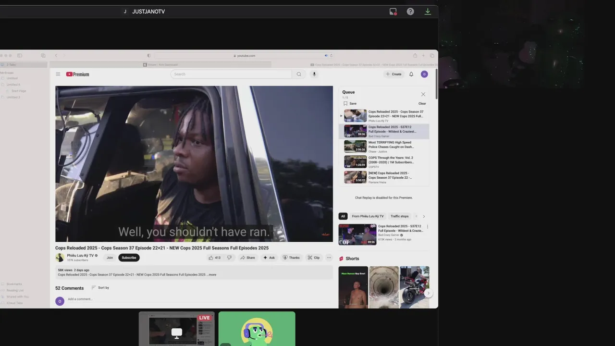Click the YouTube search field
This screenshot has width=615, height=346.
click(231, 74)
